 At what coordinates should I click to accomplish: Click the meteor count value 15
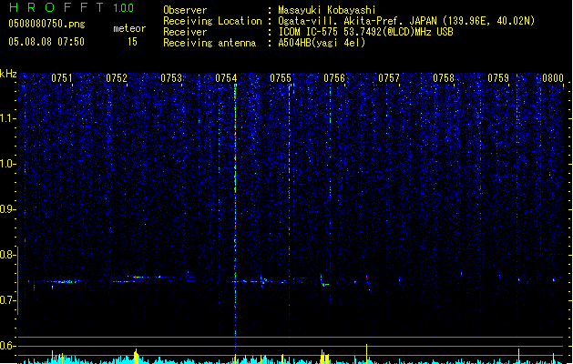pyautogui.click(x=132, y=42)
